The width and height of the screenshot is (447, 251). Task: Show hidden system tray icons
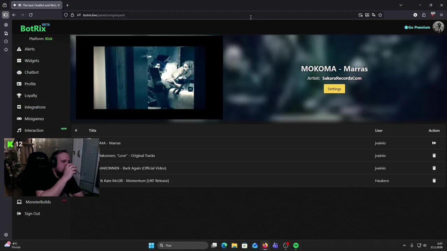(x=404, y=245)
